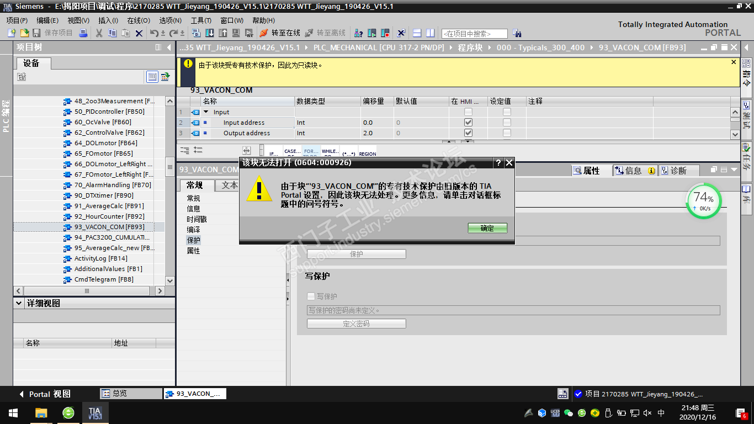Click in the project search field
The height and width of the screenshot is (424, 754).
(475, 34)
